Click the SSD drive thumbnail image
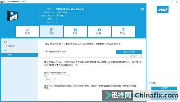180x102 pixels. [x=12, y=15]
